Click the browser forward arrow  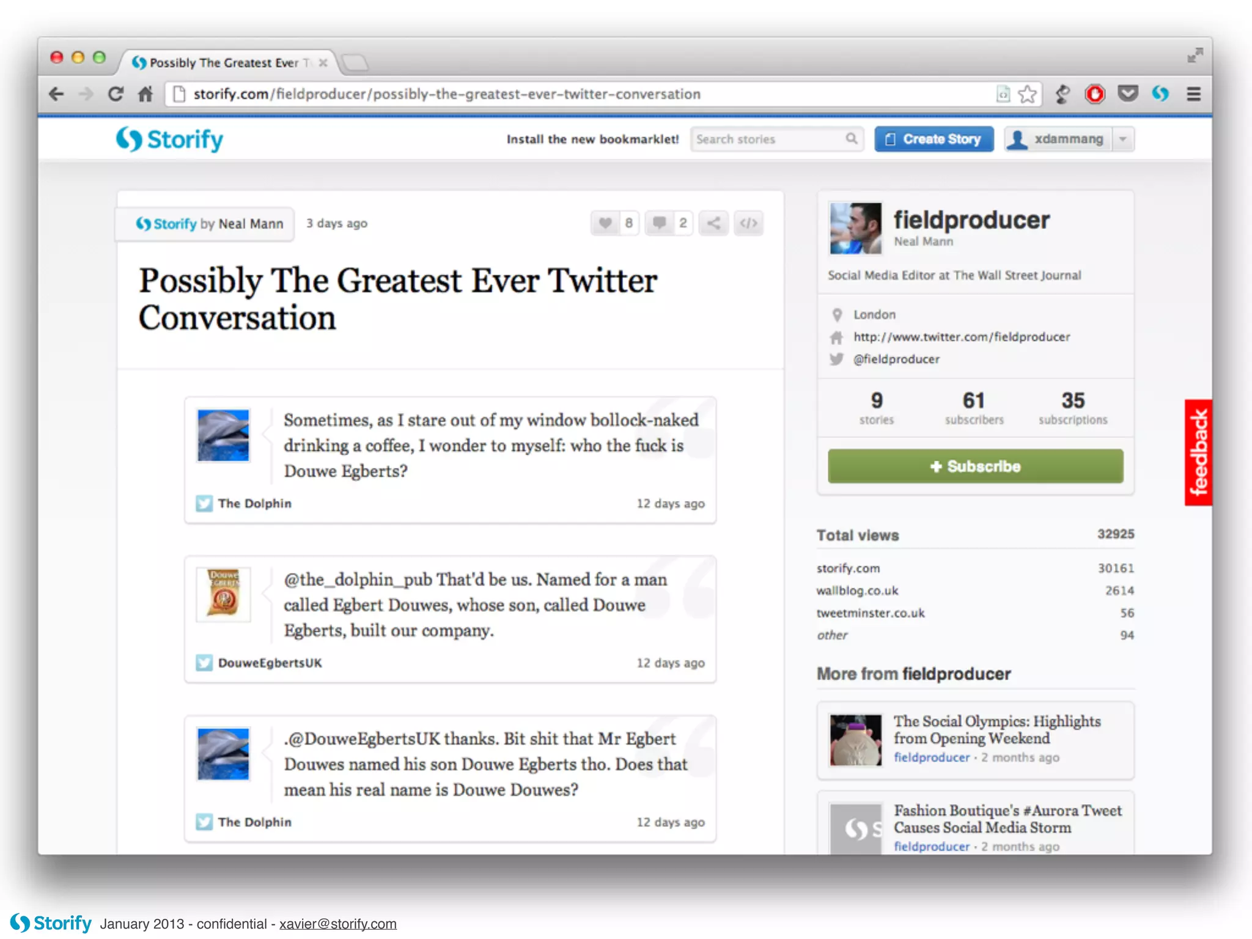point(86,94)
